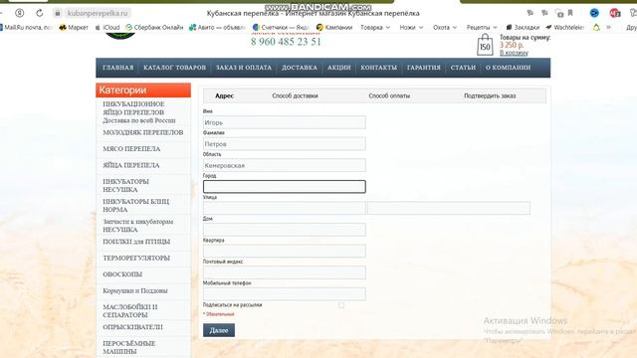Open the Закладки bookmark
Screen dimensions: 637x358
(x=523, y=27)
